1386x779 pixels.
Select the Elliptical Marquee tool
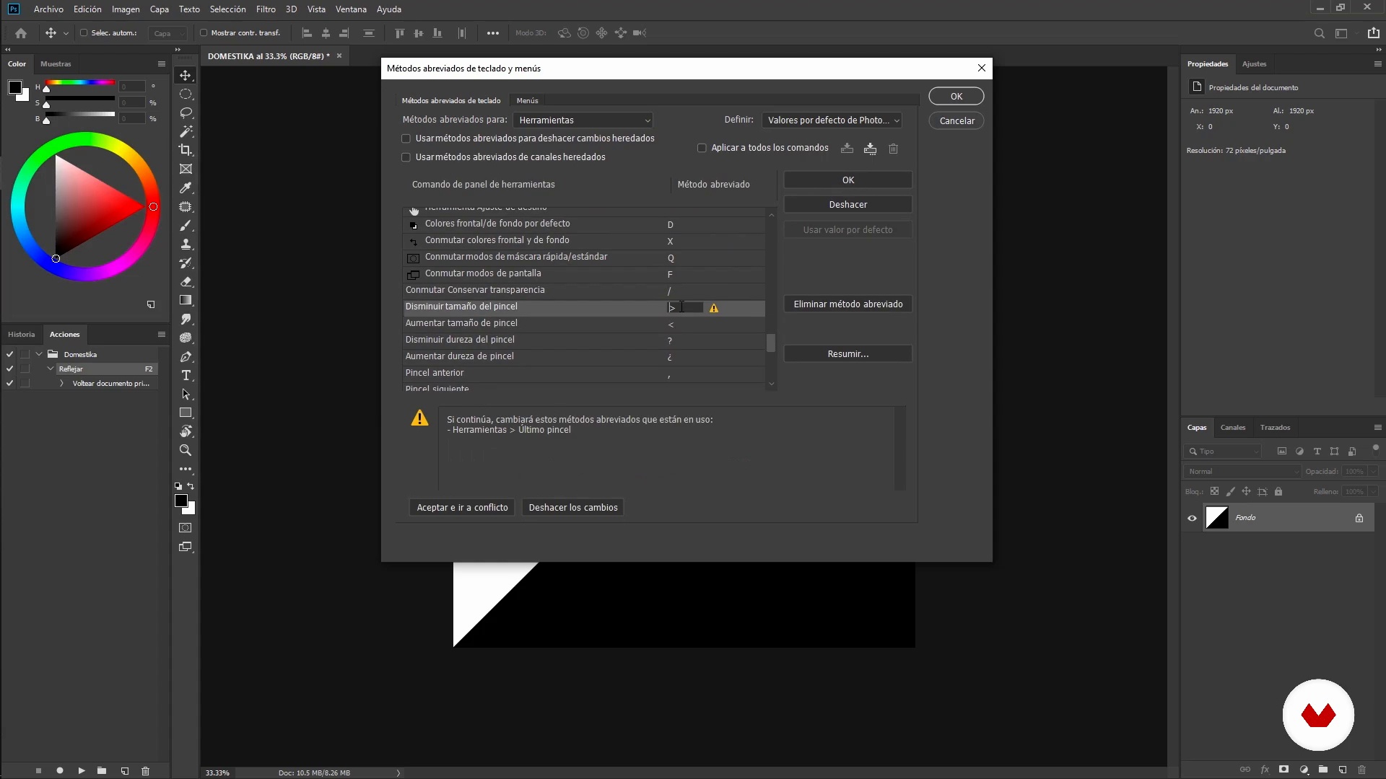point(186,94)
